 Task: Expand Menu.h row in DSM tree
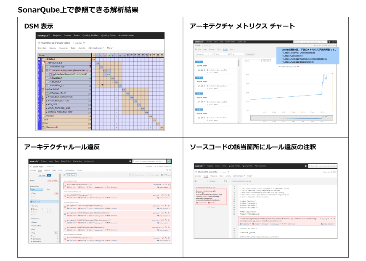point(43,116)
